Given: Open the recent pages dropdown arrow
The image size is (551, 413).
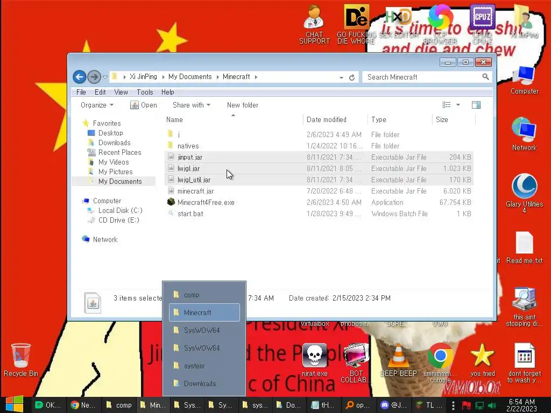Looking at the screenshot, I should [105, 77].
